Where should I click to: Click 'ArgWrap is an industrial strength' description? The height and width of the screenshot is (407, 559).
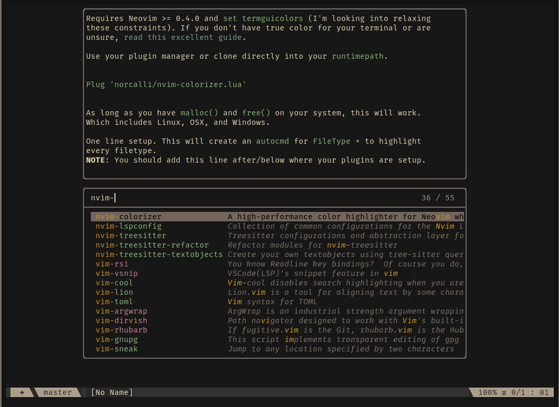click(x=345, y=311)
